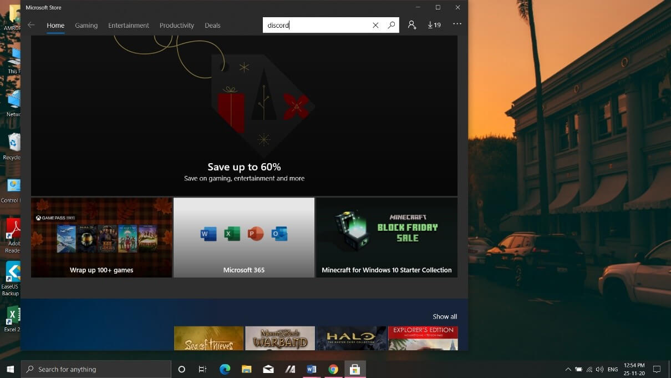Go back using the arrow in Microsoft Store
The width and height of the screenshot is (671, 378).
coord(31,25)
